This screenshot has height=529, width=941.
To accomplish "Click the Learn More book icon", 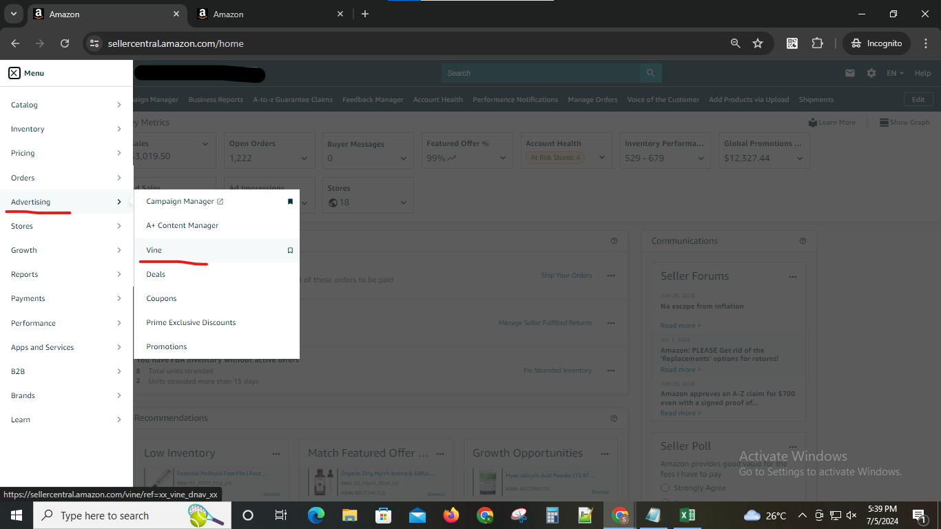I will 813,122.
